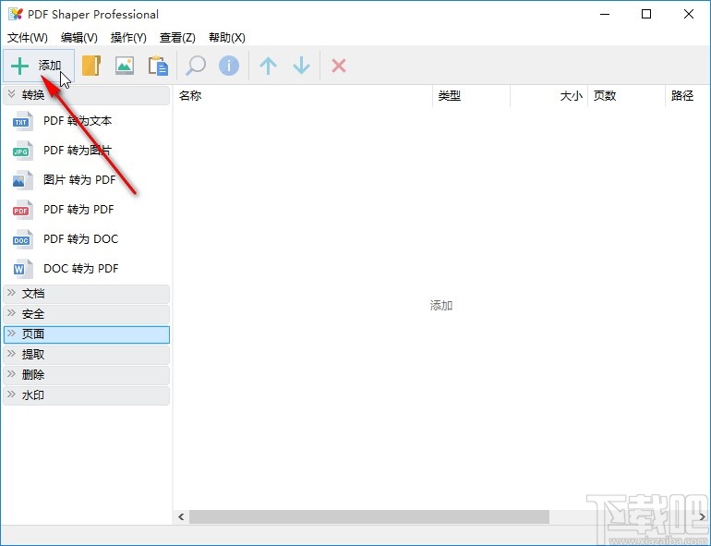Click the TXT icon for PDF 转为文本
This screenshot has width=711, height=546.
[22, 121]
